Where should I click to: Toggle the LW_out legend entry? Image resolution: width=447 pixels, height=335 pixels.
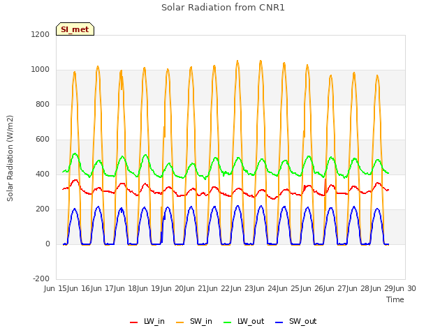click(244, 321)
